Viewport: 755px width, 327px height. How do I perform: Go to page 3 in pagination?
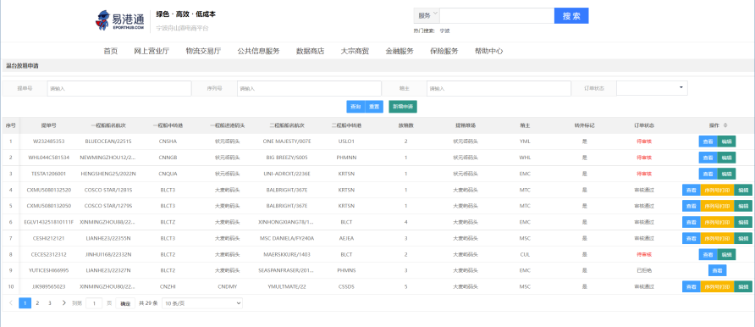click(x=50, y=303)
